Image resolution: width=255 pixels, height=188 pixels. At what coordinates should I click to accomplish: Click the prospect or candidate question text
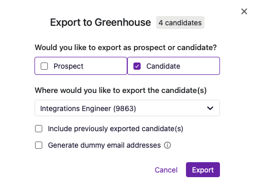pyautogui.click(x=126, y=48)
